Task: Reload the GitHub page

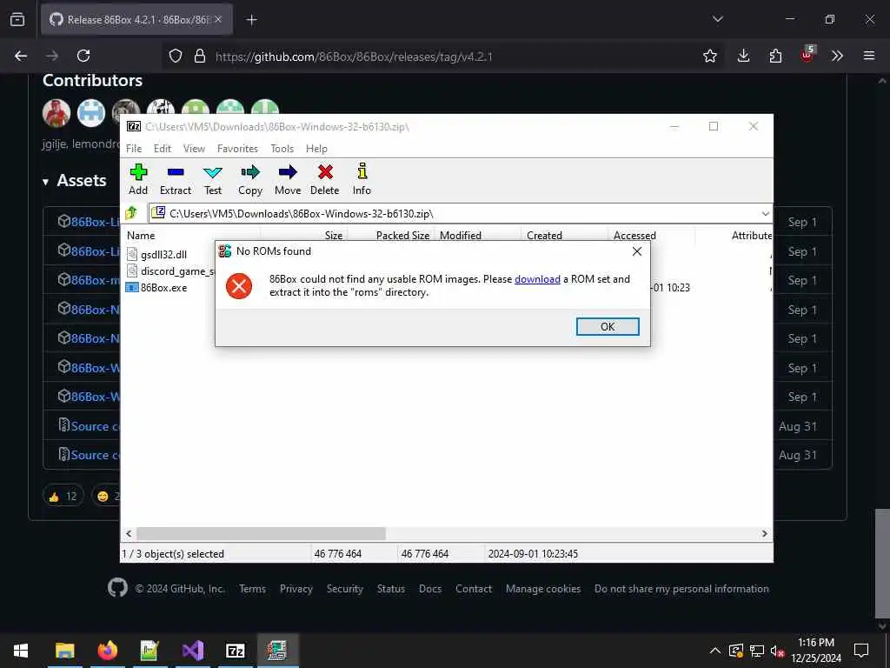Action: point(83,56)
